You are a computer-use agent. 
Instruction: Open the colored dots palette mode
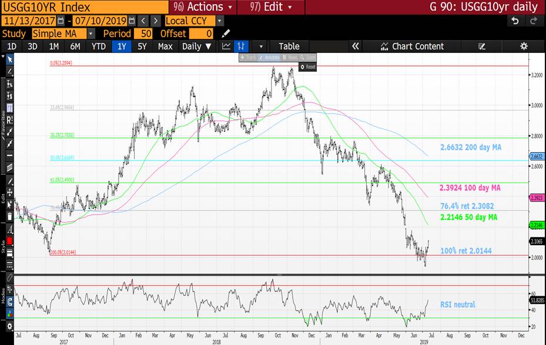click(10, 313)
